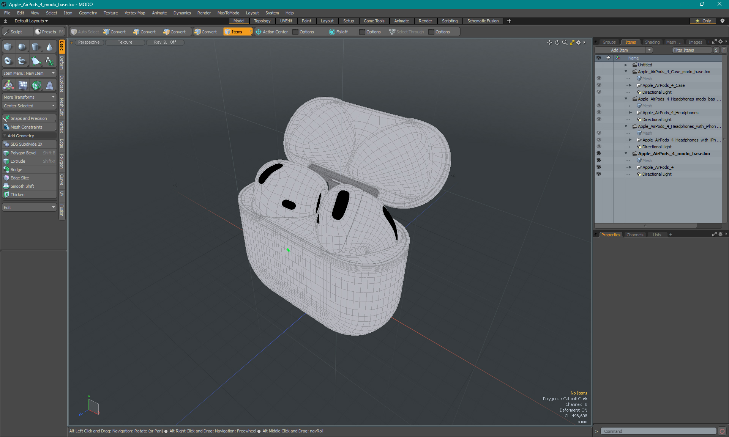Click the Falloff toolbar icon
Image resolution: width=729 pixels, height=437 pixels.
(332, 32)
